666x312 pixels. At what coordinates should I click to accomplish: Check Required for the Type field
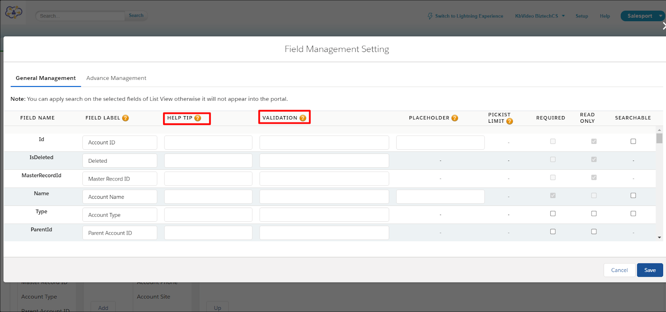point(553,213)
